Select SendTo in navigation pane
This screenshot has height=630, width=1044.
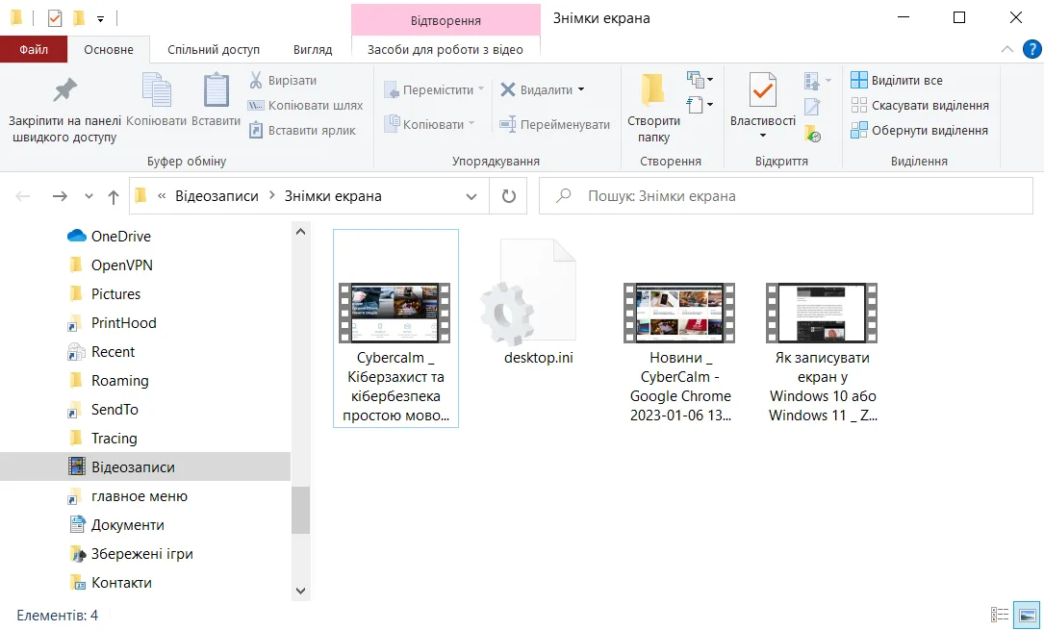(x=103, y=409)
